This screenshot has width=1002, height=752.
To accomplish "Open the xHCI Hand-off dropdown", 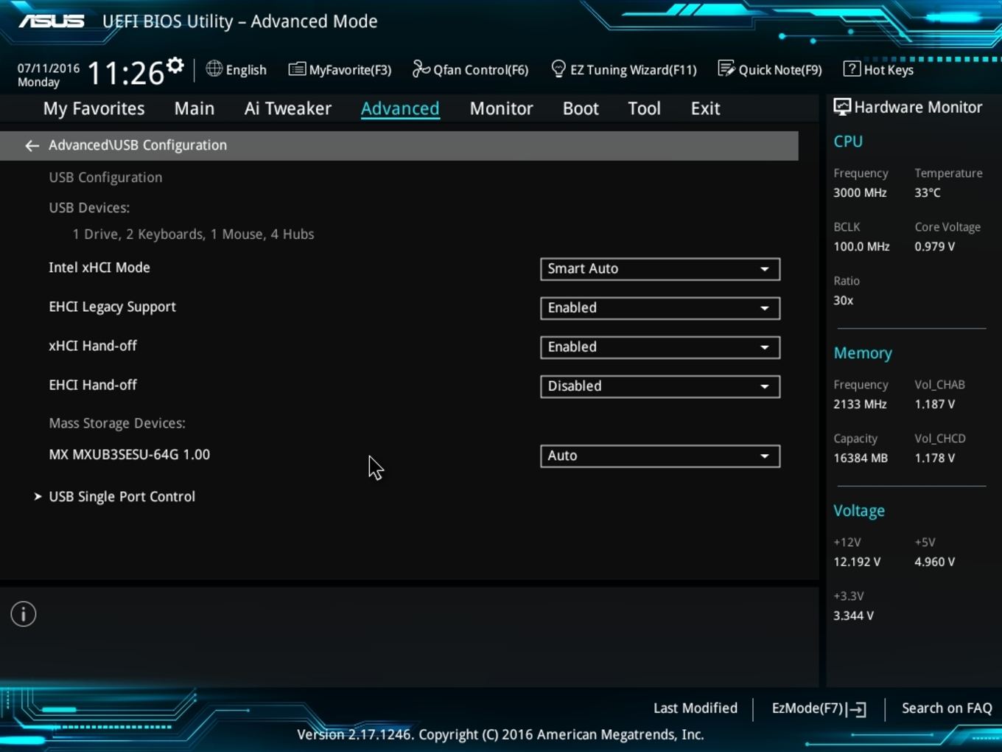I will [x=660, y=347].
